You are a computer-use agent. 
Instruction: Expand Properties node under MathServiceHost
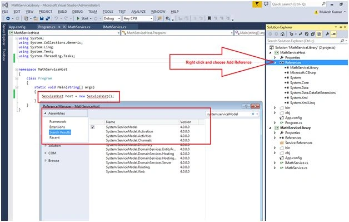(275, 57)
